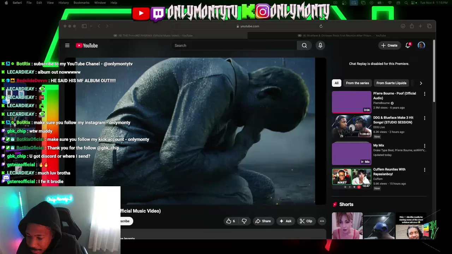452x254 pixels.
Task: Click the Ask button
Action: tap(285, 221)
